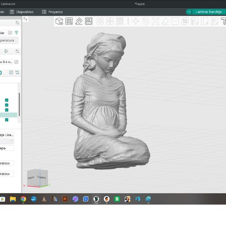Open filament section settings sliders icon
Screen dimensions: 226x226
17,51
